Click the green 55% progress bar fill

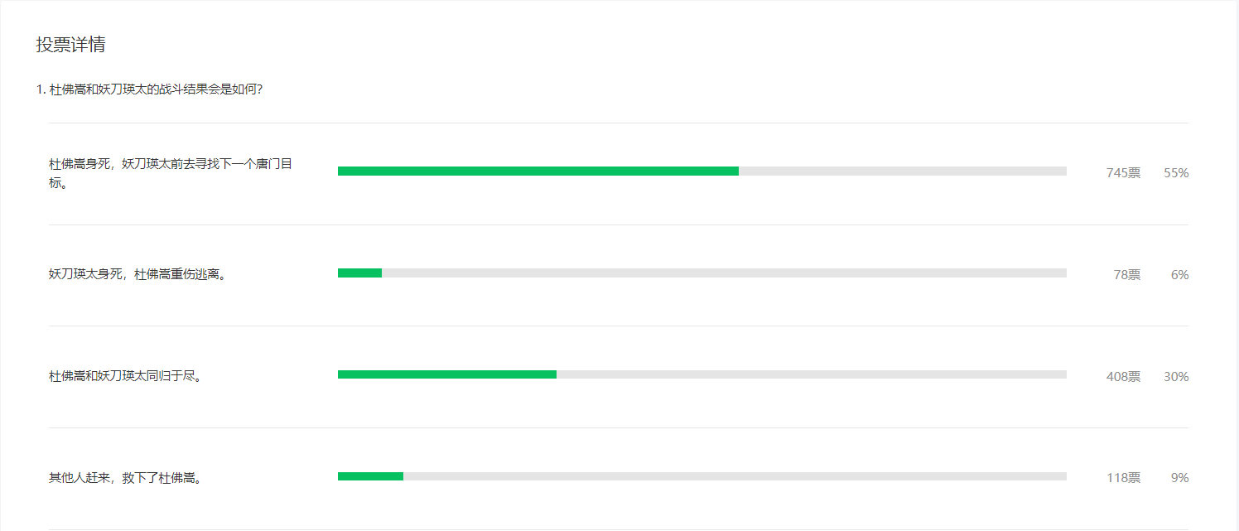coord(538,171)
